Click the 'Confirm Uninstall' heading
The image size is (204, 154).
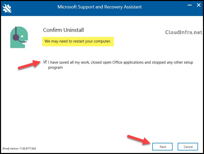(63, 30)
